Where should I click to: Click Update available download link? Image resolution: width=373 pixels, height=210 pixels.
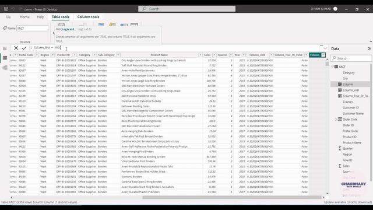pyautogui.click(x=347, y=202)
